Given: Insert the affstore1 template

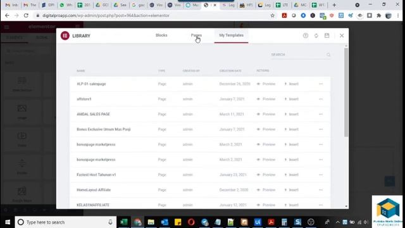Looking at the screenshot, I should point(291,99).
